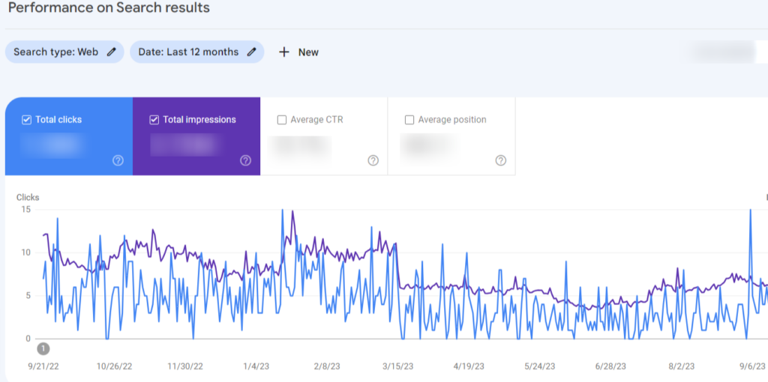Edit the Search type filter pencil icon
Viewport: 768px width, 382px height.
click(112, 52)
